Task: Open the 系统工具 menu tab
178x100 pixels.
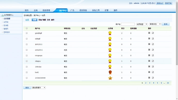Action: [96, 10]
